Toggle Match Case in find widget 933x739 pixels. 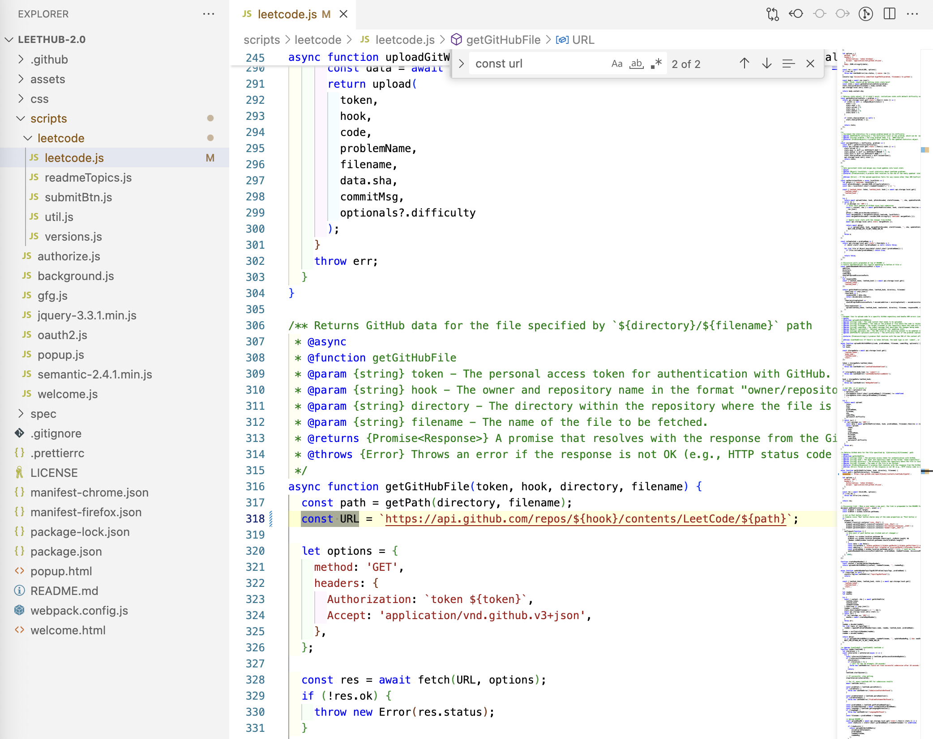tap(617, 64)
